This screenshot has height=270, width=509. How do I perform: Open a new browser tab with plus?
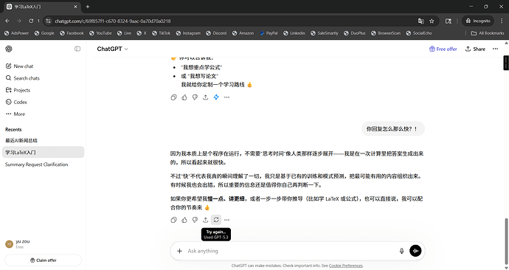[88, 7]
